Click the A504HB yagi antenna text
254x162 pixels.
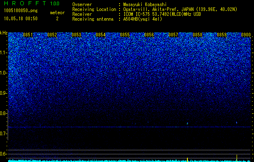point(143,19)
